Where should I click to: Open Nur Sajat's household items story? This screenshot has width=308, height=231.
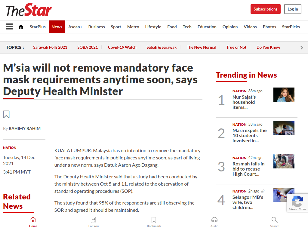click(244, 102)
